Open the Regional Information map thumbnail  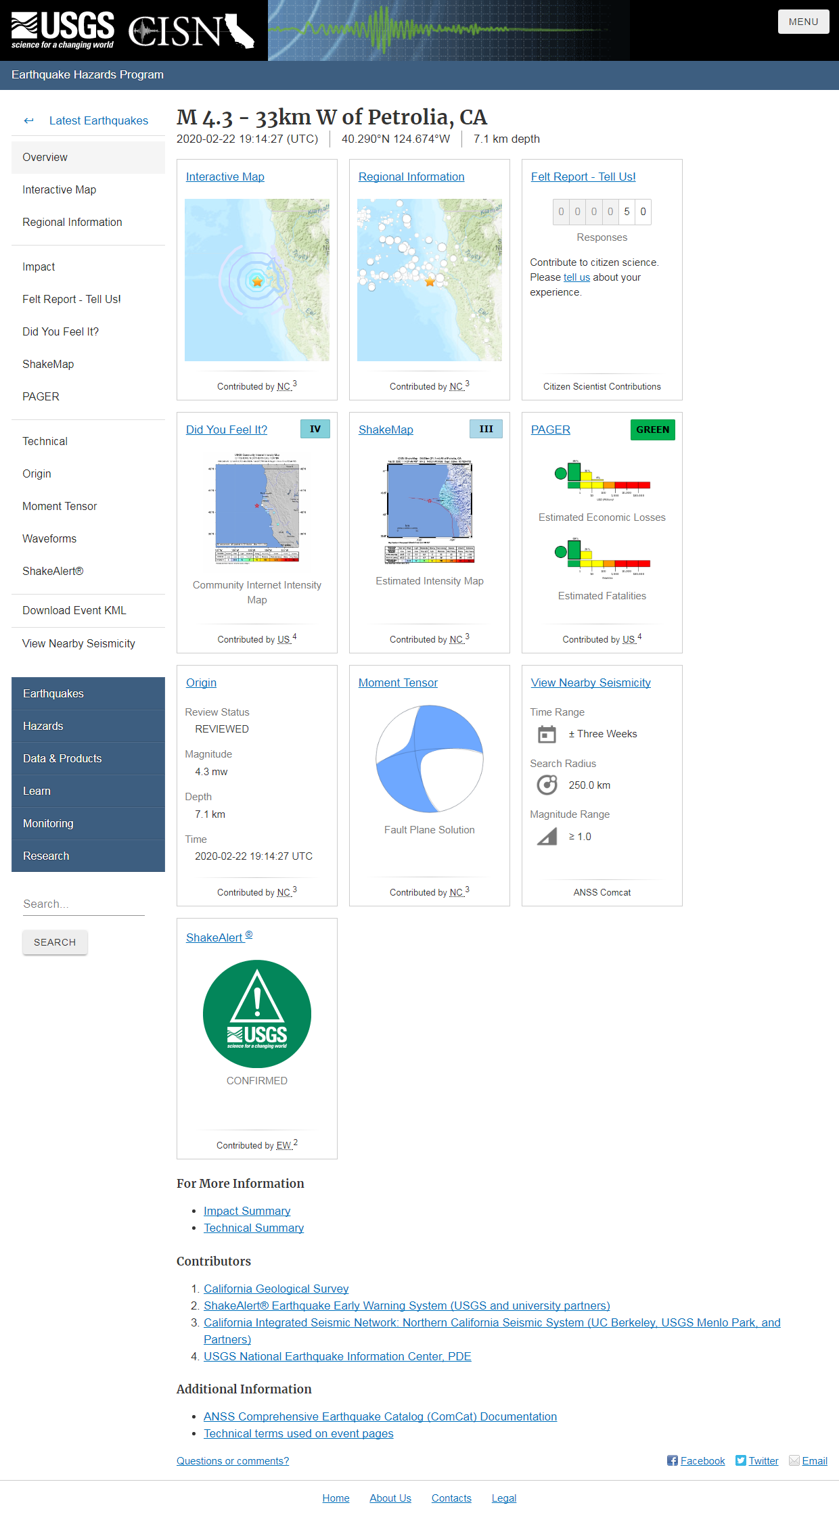(x=430, y=280)
